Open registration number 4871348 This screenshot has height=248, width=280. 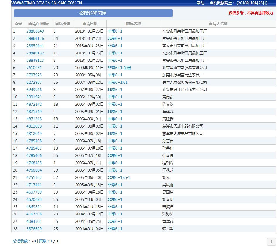click(34, 119)
